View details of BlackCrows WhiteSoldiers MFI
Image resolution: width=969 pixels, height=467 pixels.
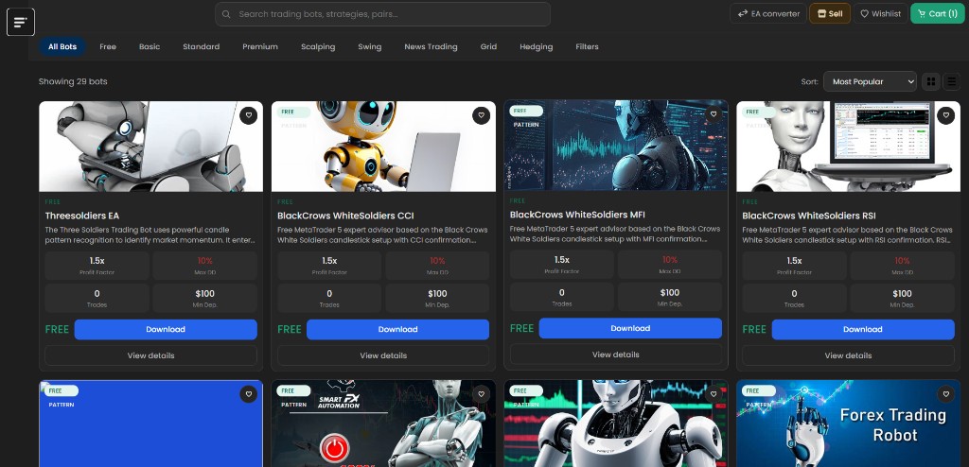point(615,354)
